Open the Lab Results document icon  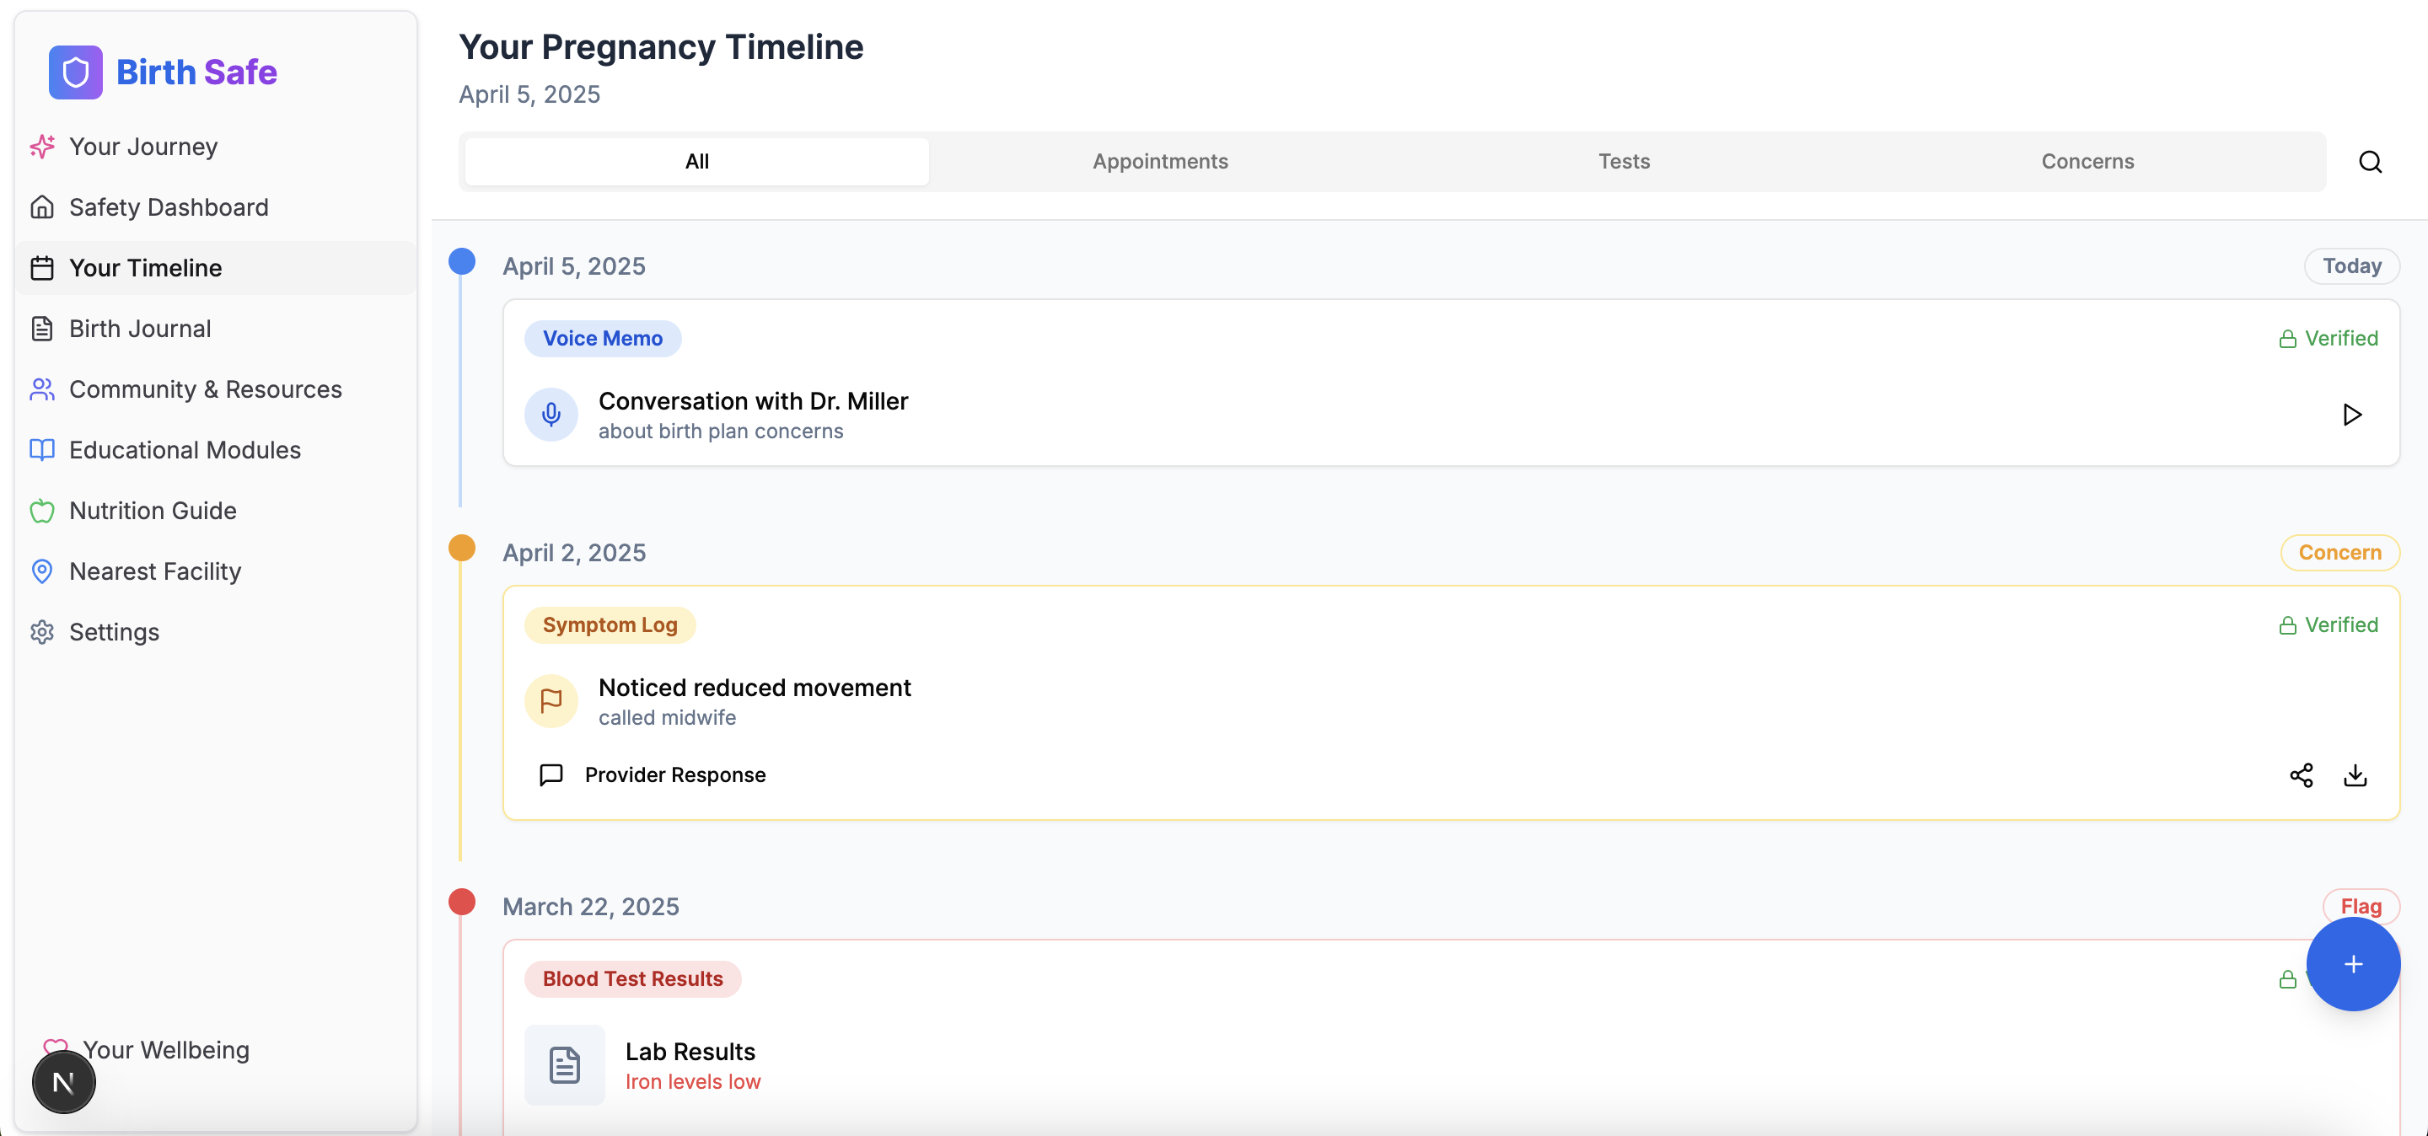565,1065
